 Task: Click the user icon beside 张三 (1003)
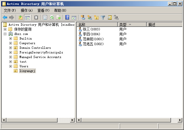[80, 29]
